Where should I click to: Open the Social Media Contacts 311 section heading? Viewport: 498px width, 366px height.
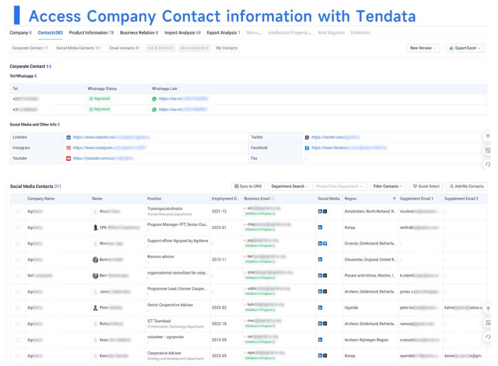36,186
